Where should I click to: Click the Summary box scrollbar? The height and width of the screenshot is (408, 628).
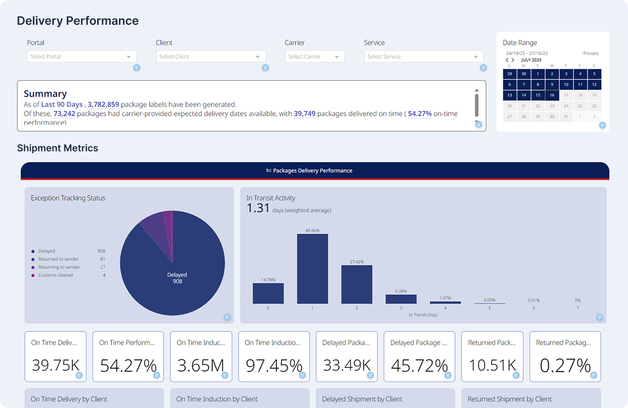click(477, 105)
